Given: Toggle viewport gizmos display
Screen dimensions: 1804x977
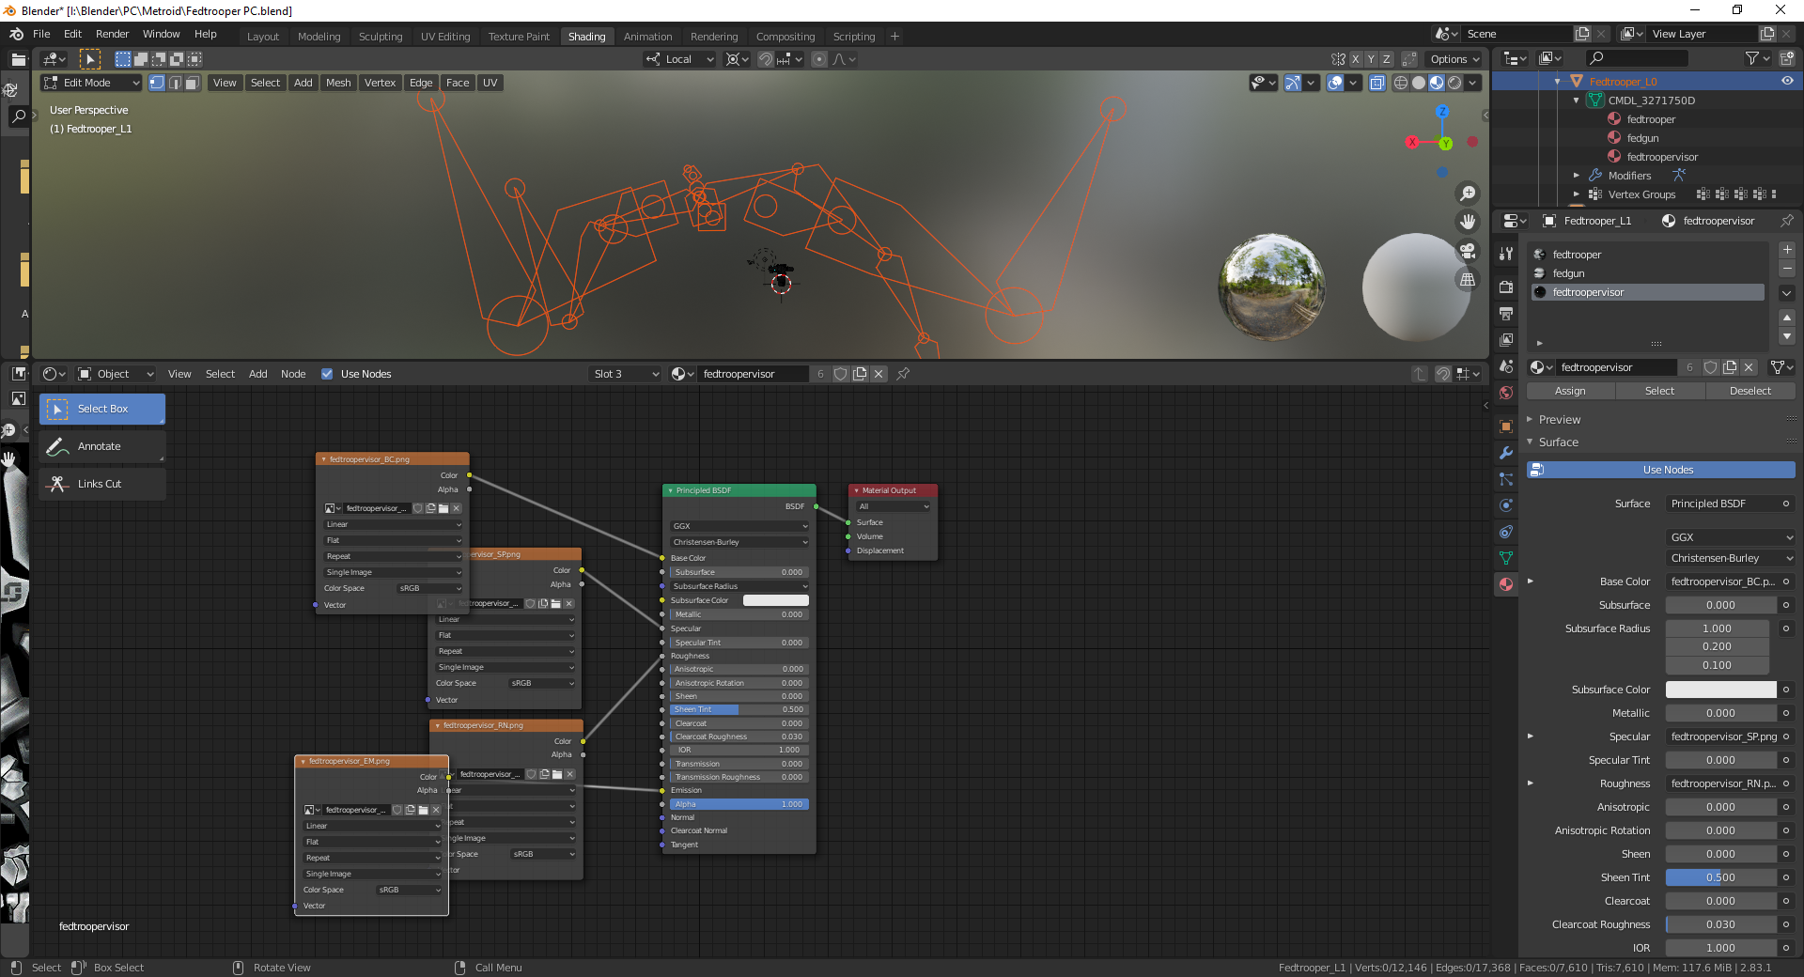Looking at the screenshot, I should (1293, 83).
